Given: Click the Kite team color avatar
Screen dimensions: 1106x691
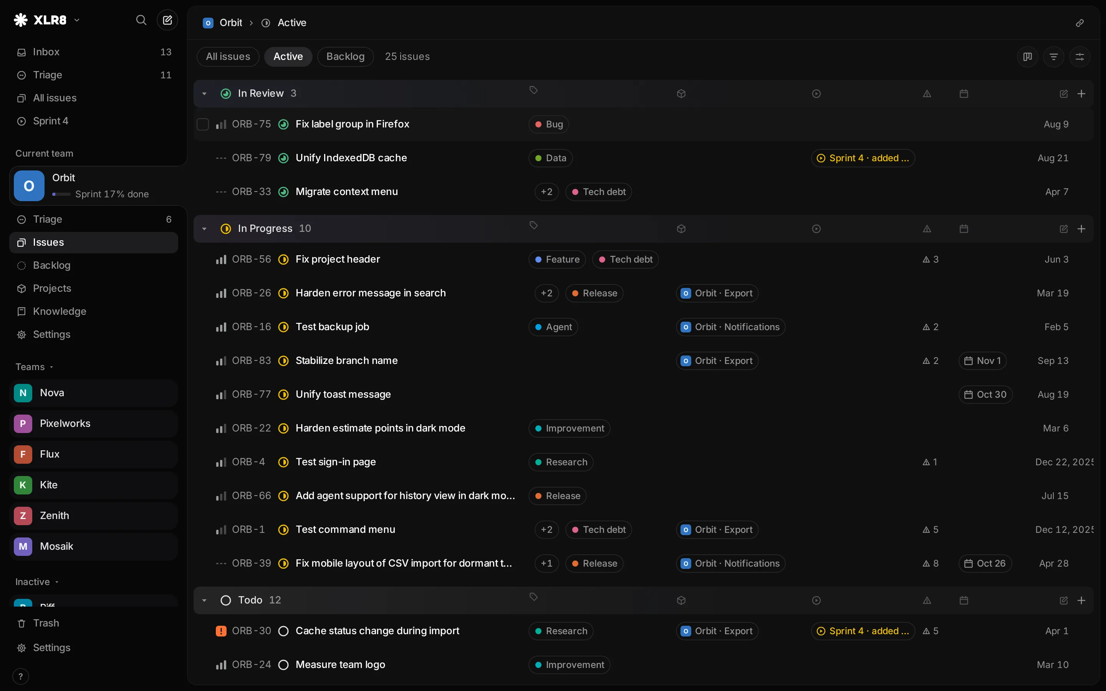Looking at the screenshot, I should [23, 485].
